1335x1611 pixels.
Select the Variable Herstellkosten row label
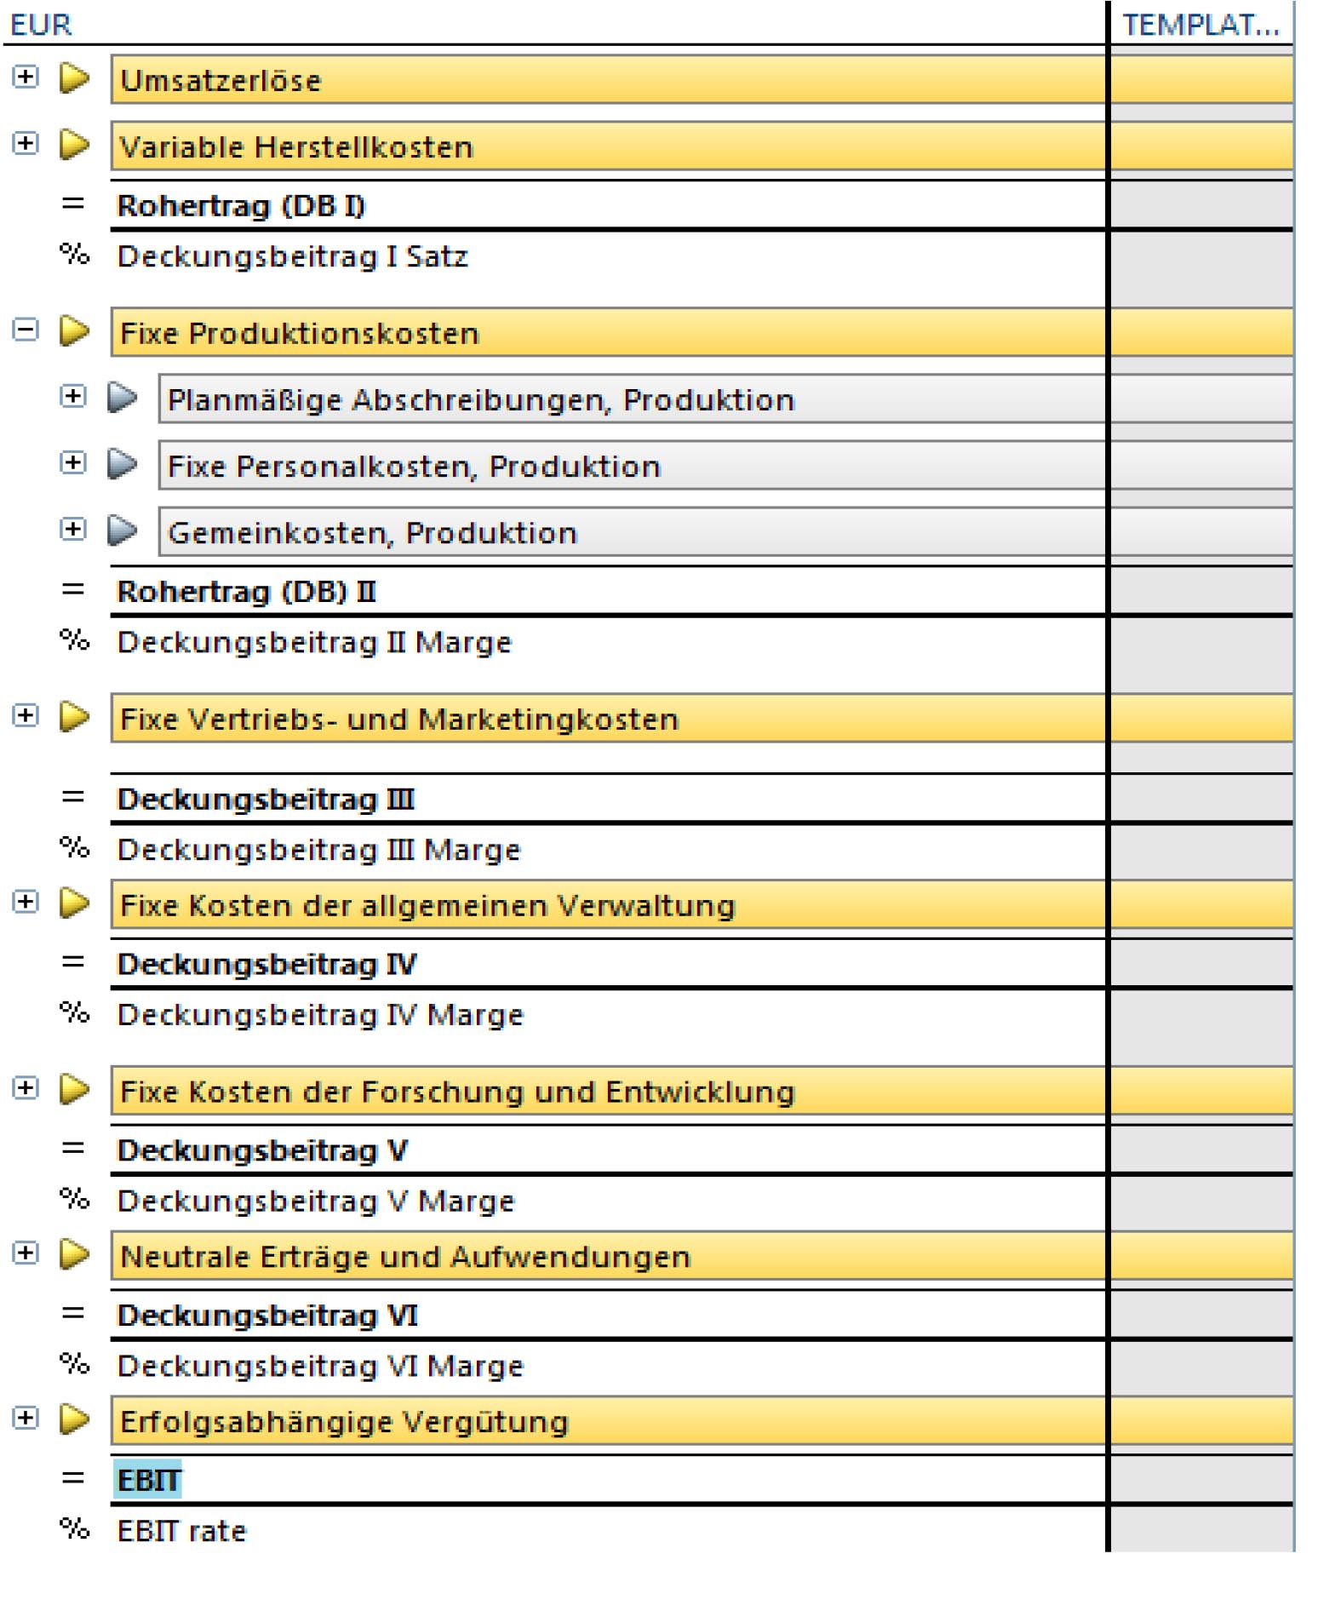point(296,147)
